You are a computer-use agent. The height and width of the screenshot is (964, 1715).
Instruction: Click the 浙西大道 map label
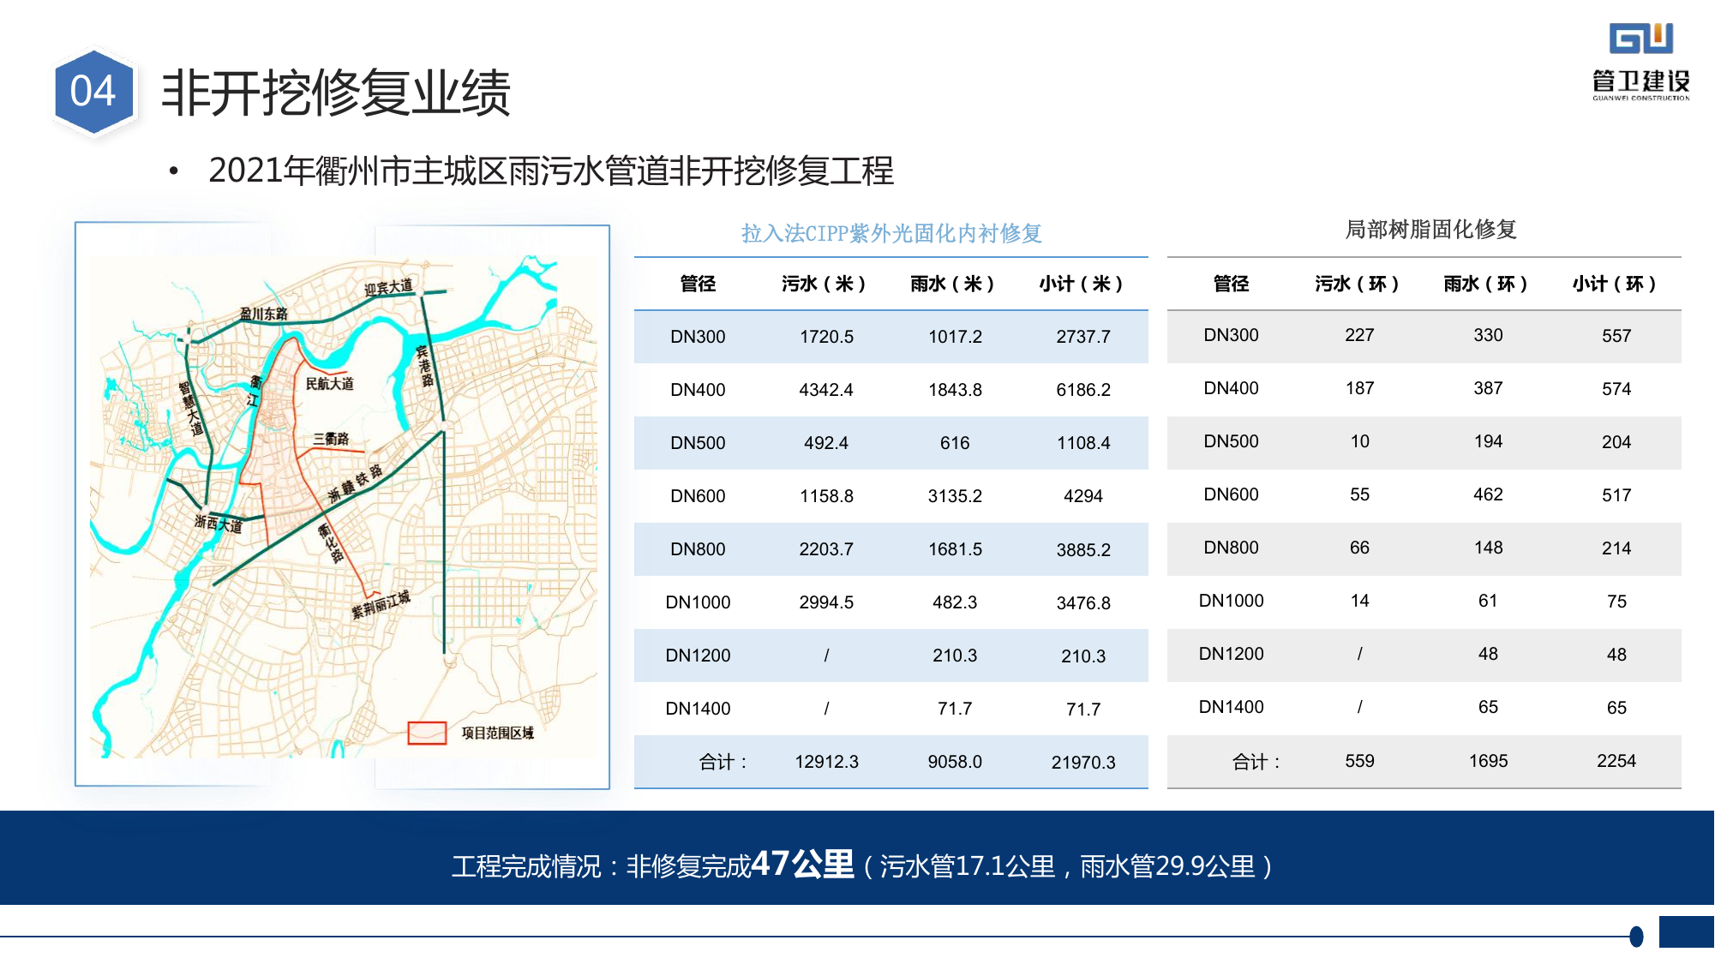219,523
